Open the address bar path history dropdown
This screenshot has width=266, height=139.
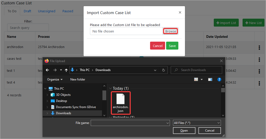(x=155, y=70)
